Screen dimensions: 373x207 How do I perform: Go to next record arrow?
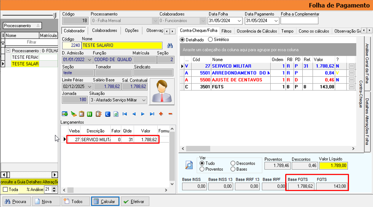pos(143,114)
